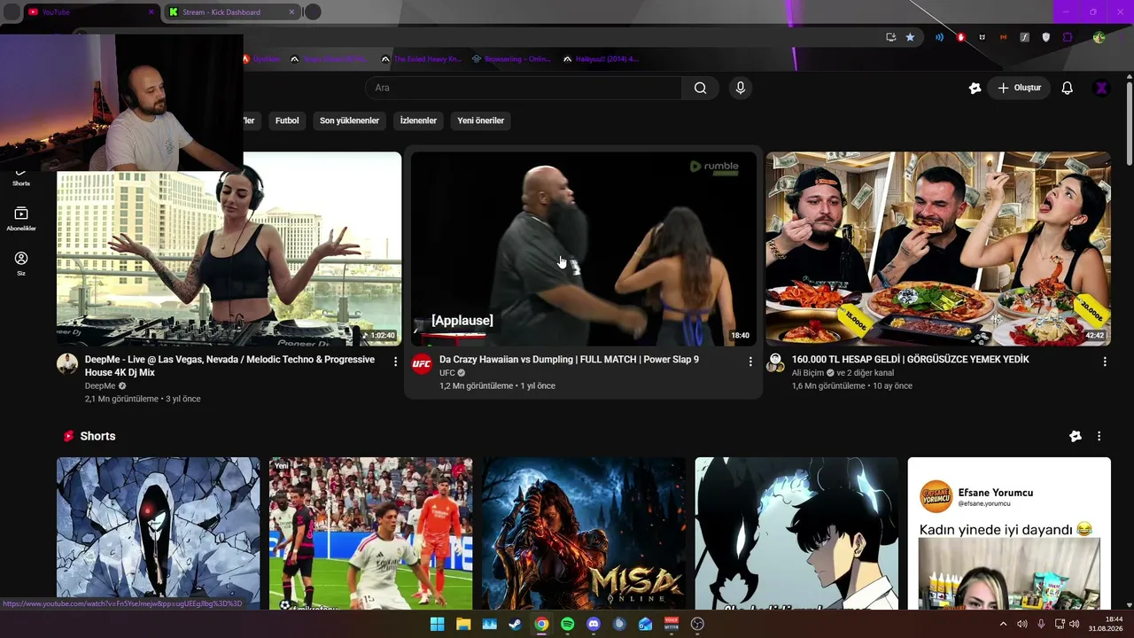1134x638 pixels.
Task: Launch Spotify from the taskbar
Action: click(568, 624)
